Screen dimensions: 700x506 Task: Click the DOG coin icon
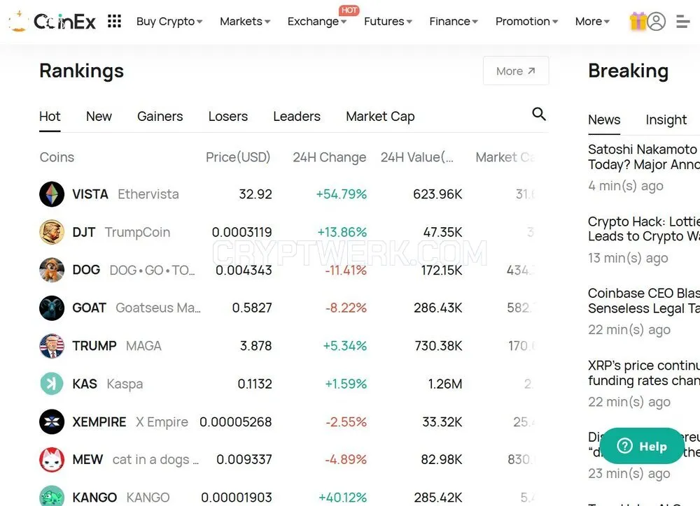(52, 270)
